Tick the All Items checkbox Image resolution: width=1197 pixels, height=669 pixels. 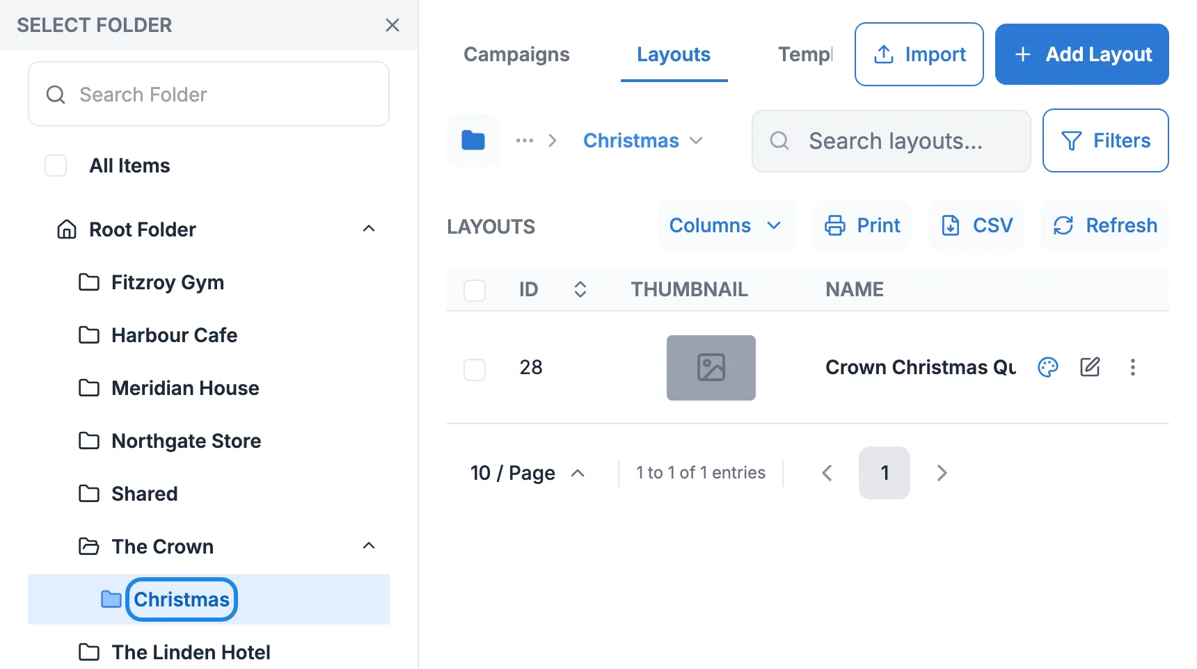(56, 166)
